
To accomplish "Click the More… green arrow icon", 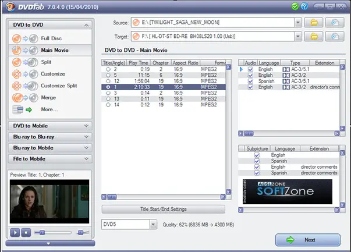I will (29, 109).
